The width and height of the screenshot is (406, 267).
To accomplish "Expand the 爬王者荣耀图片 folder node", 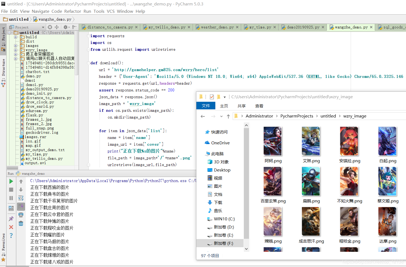I will (x=16, y=54).
